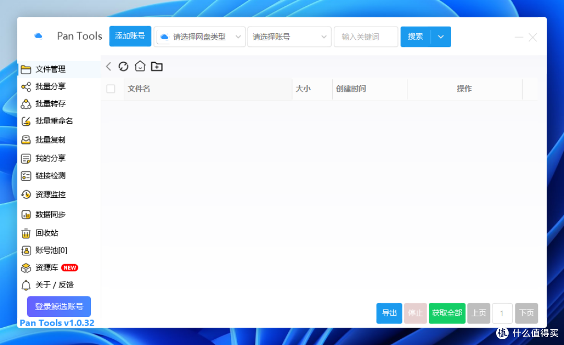Click the folder icon next to 文件管理
564x345 pixels.
(x=26, y=69)
